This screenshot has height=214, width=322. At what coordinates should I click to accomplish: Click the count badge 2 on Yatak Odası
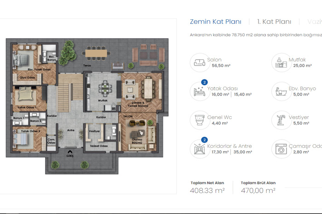click(204, 82)
